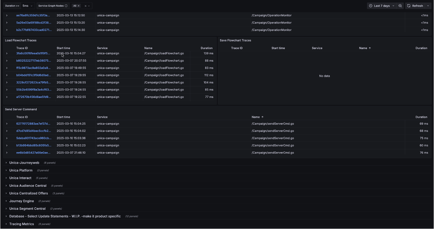
Task: Click the Load Flowchart Traces panel title
Action: click(21, 40)
